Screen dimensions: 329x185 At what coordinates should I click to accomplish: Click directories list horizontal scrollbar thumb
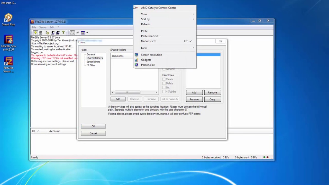click(127, 92)
